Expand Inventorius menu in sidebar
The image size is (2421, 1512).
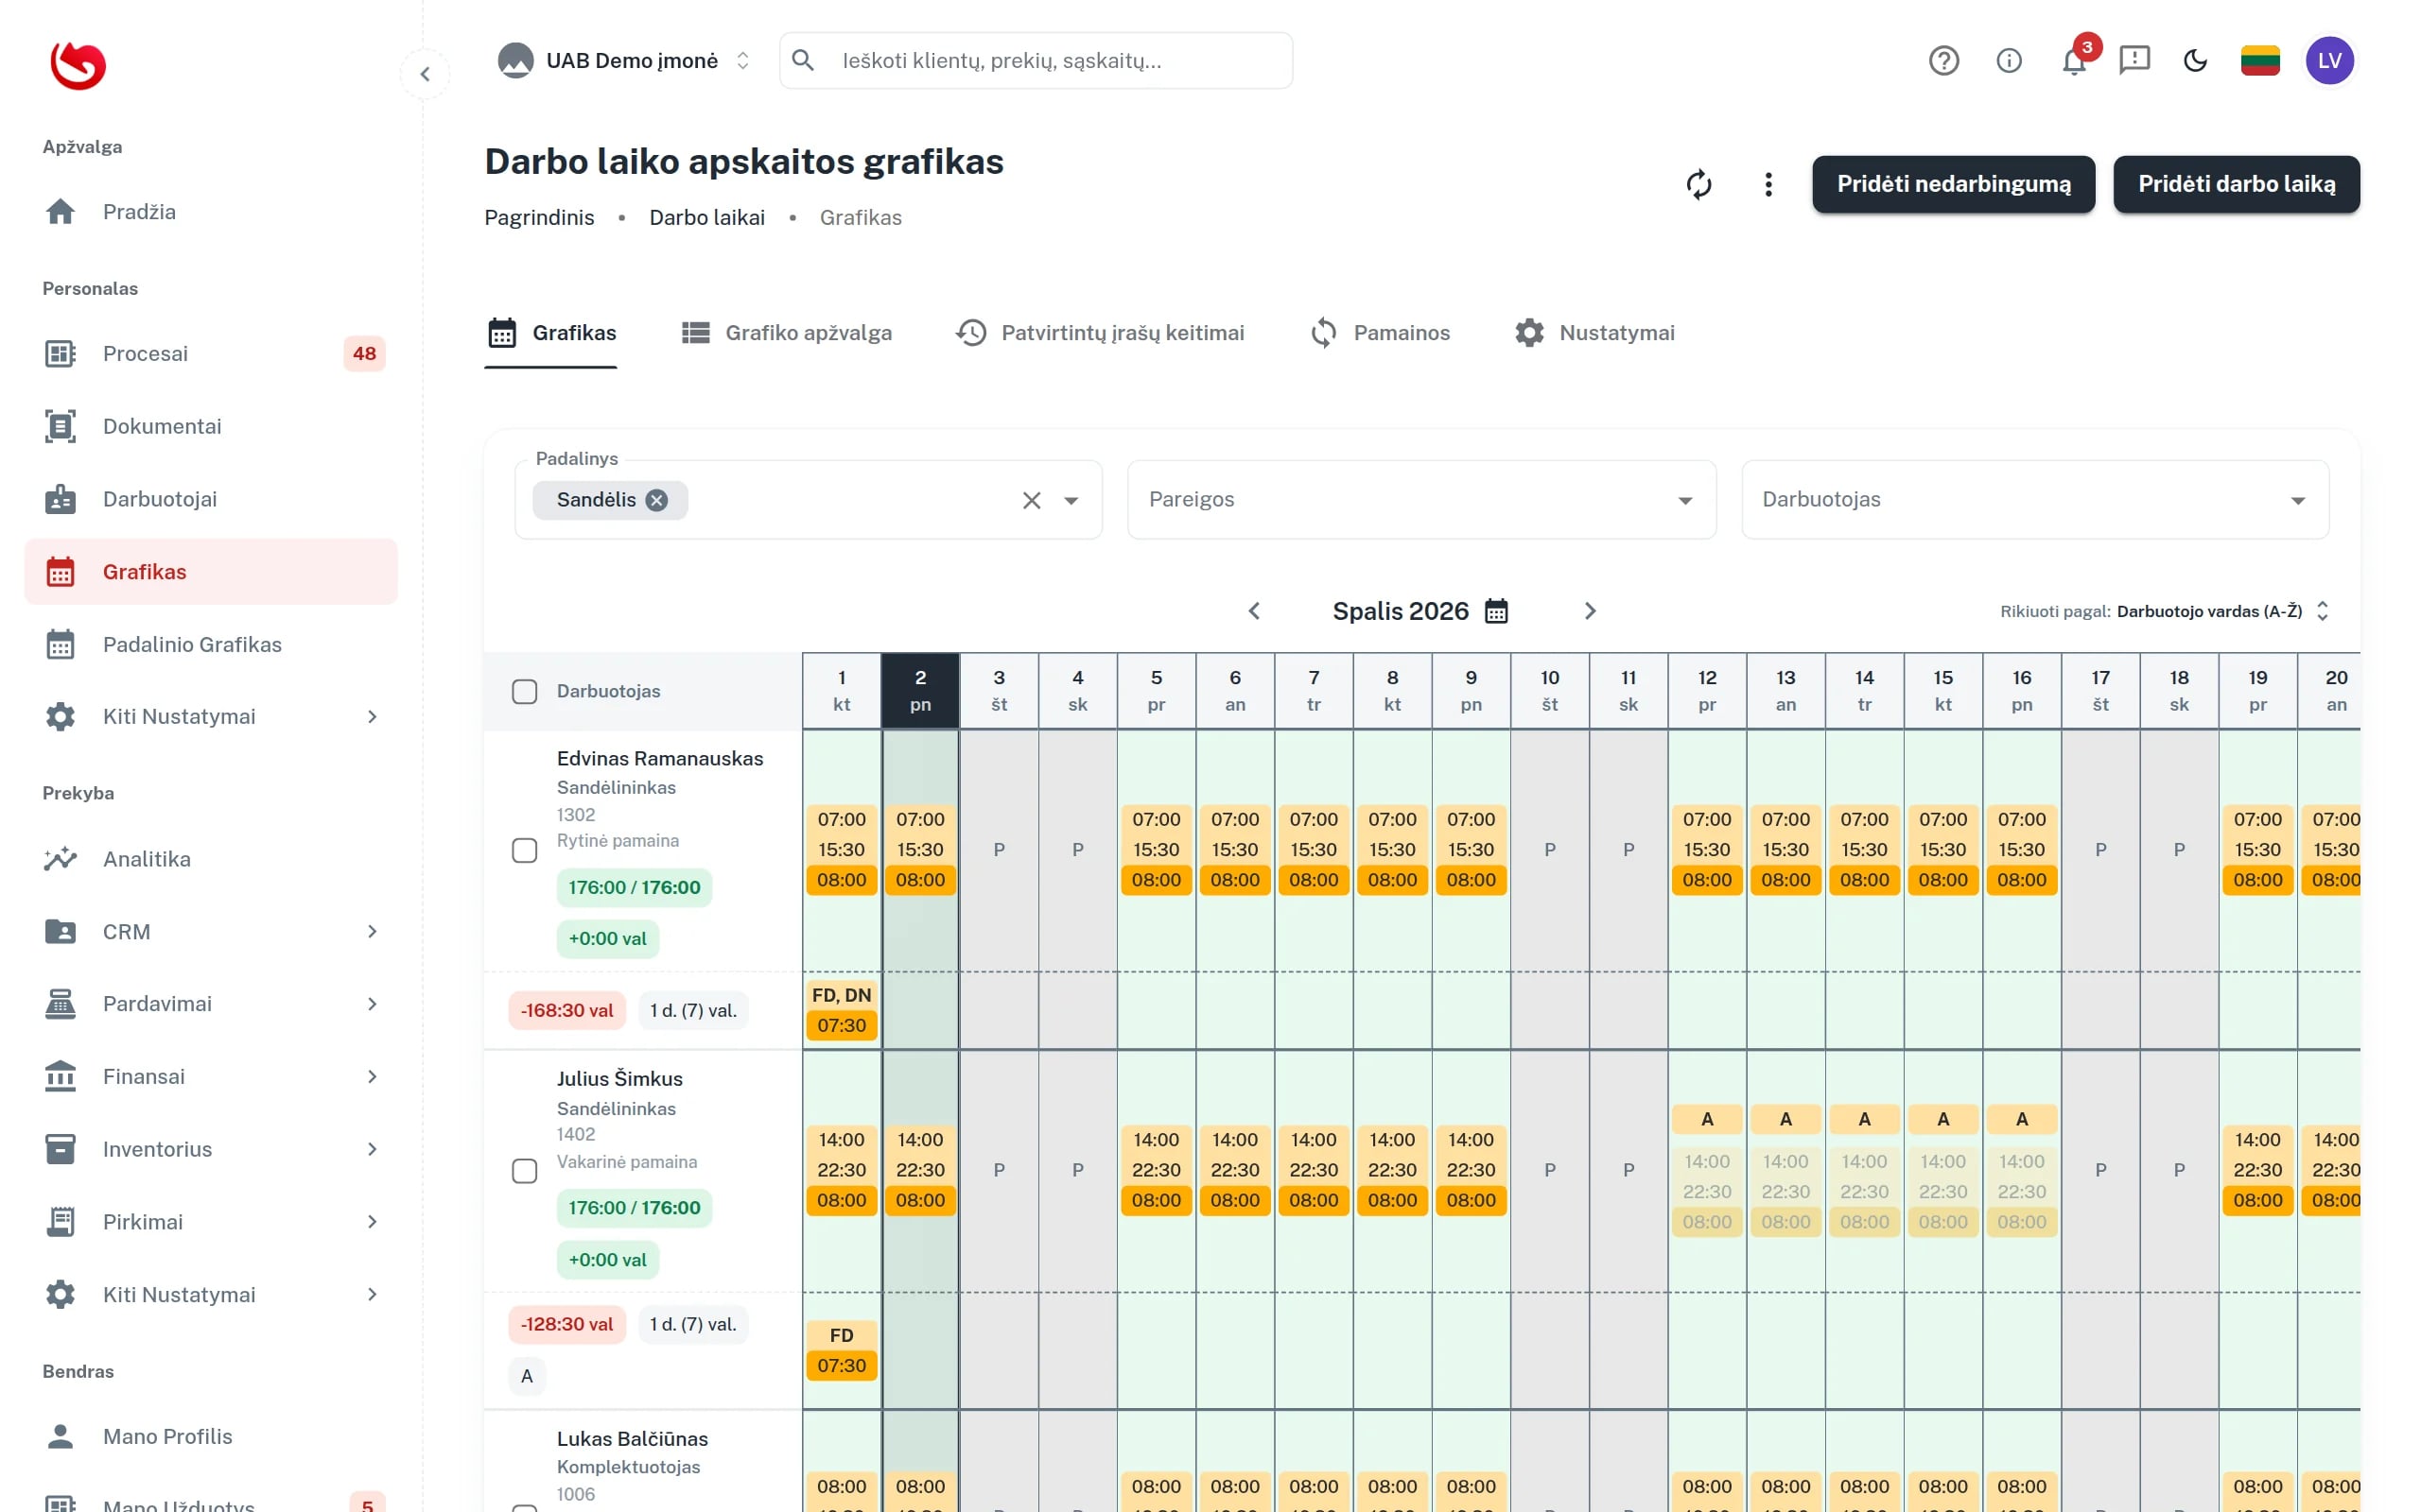point(211,1149)
